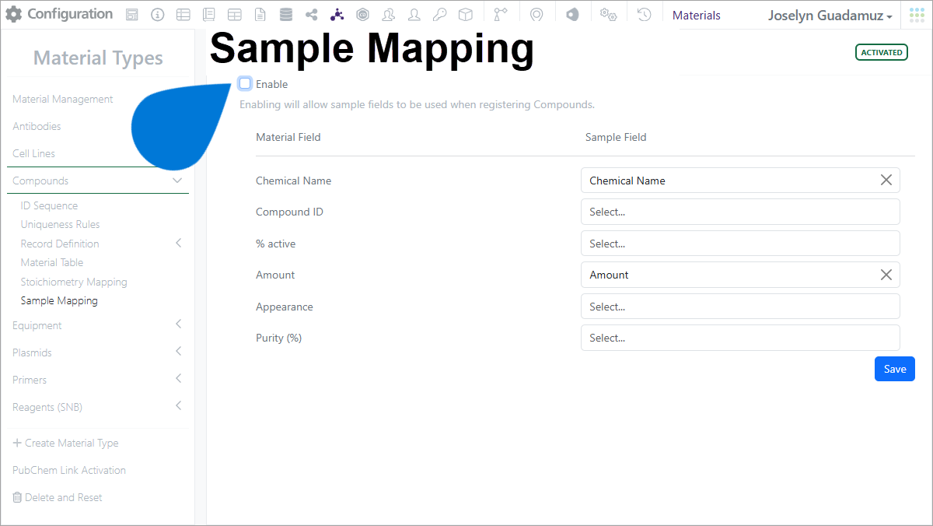
Task: Open Stoichiometry Mapping under Compounds
Action: tap(74, 282)
